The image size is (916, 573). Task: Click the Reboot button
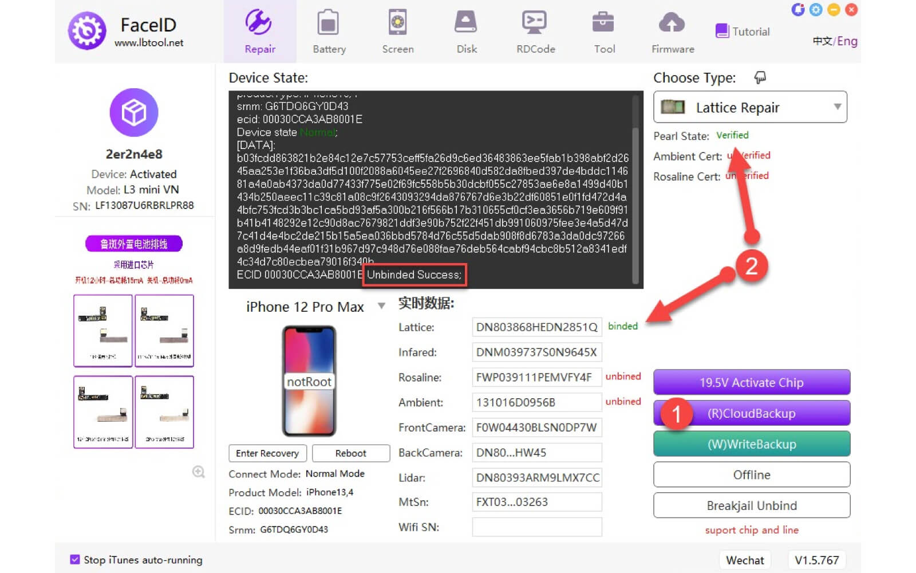[351, 453]
